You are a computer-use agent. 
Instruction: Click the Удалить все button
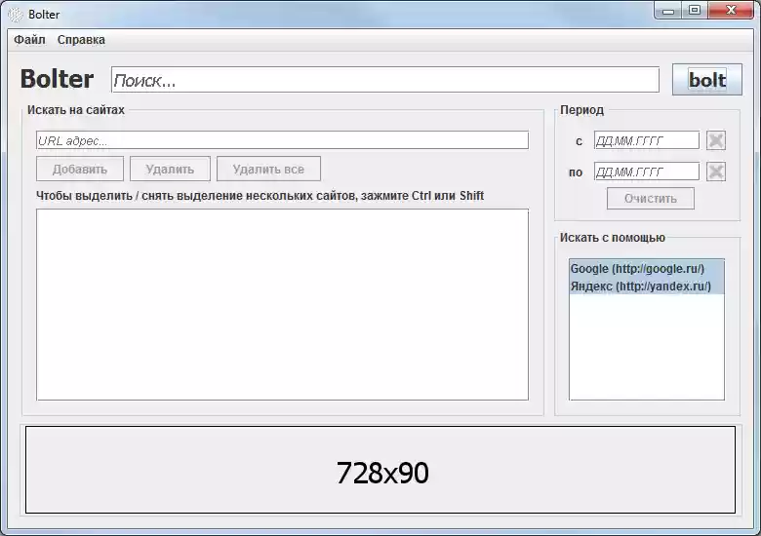pyautogui.click(x=268, y=169)
